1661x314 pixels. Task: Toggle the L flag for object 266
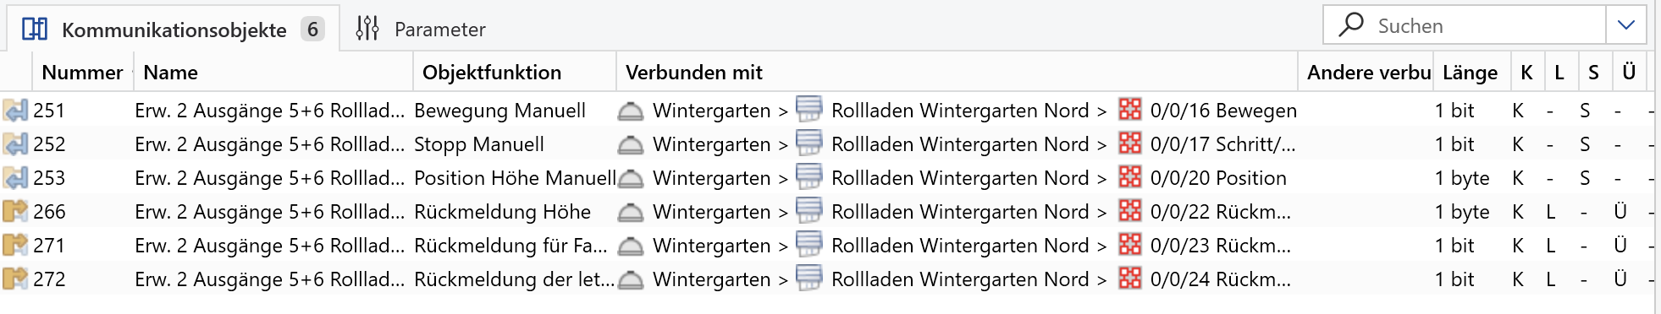point(1551,212)
